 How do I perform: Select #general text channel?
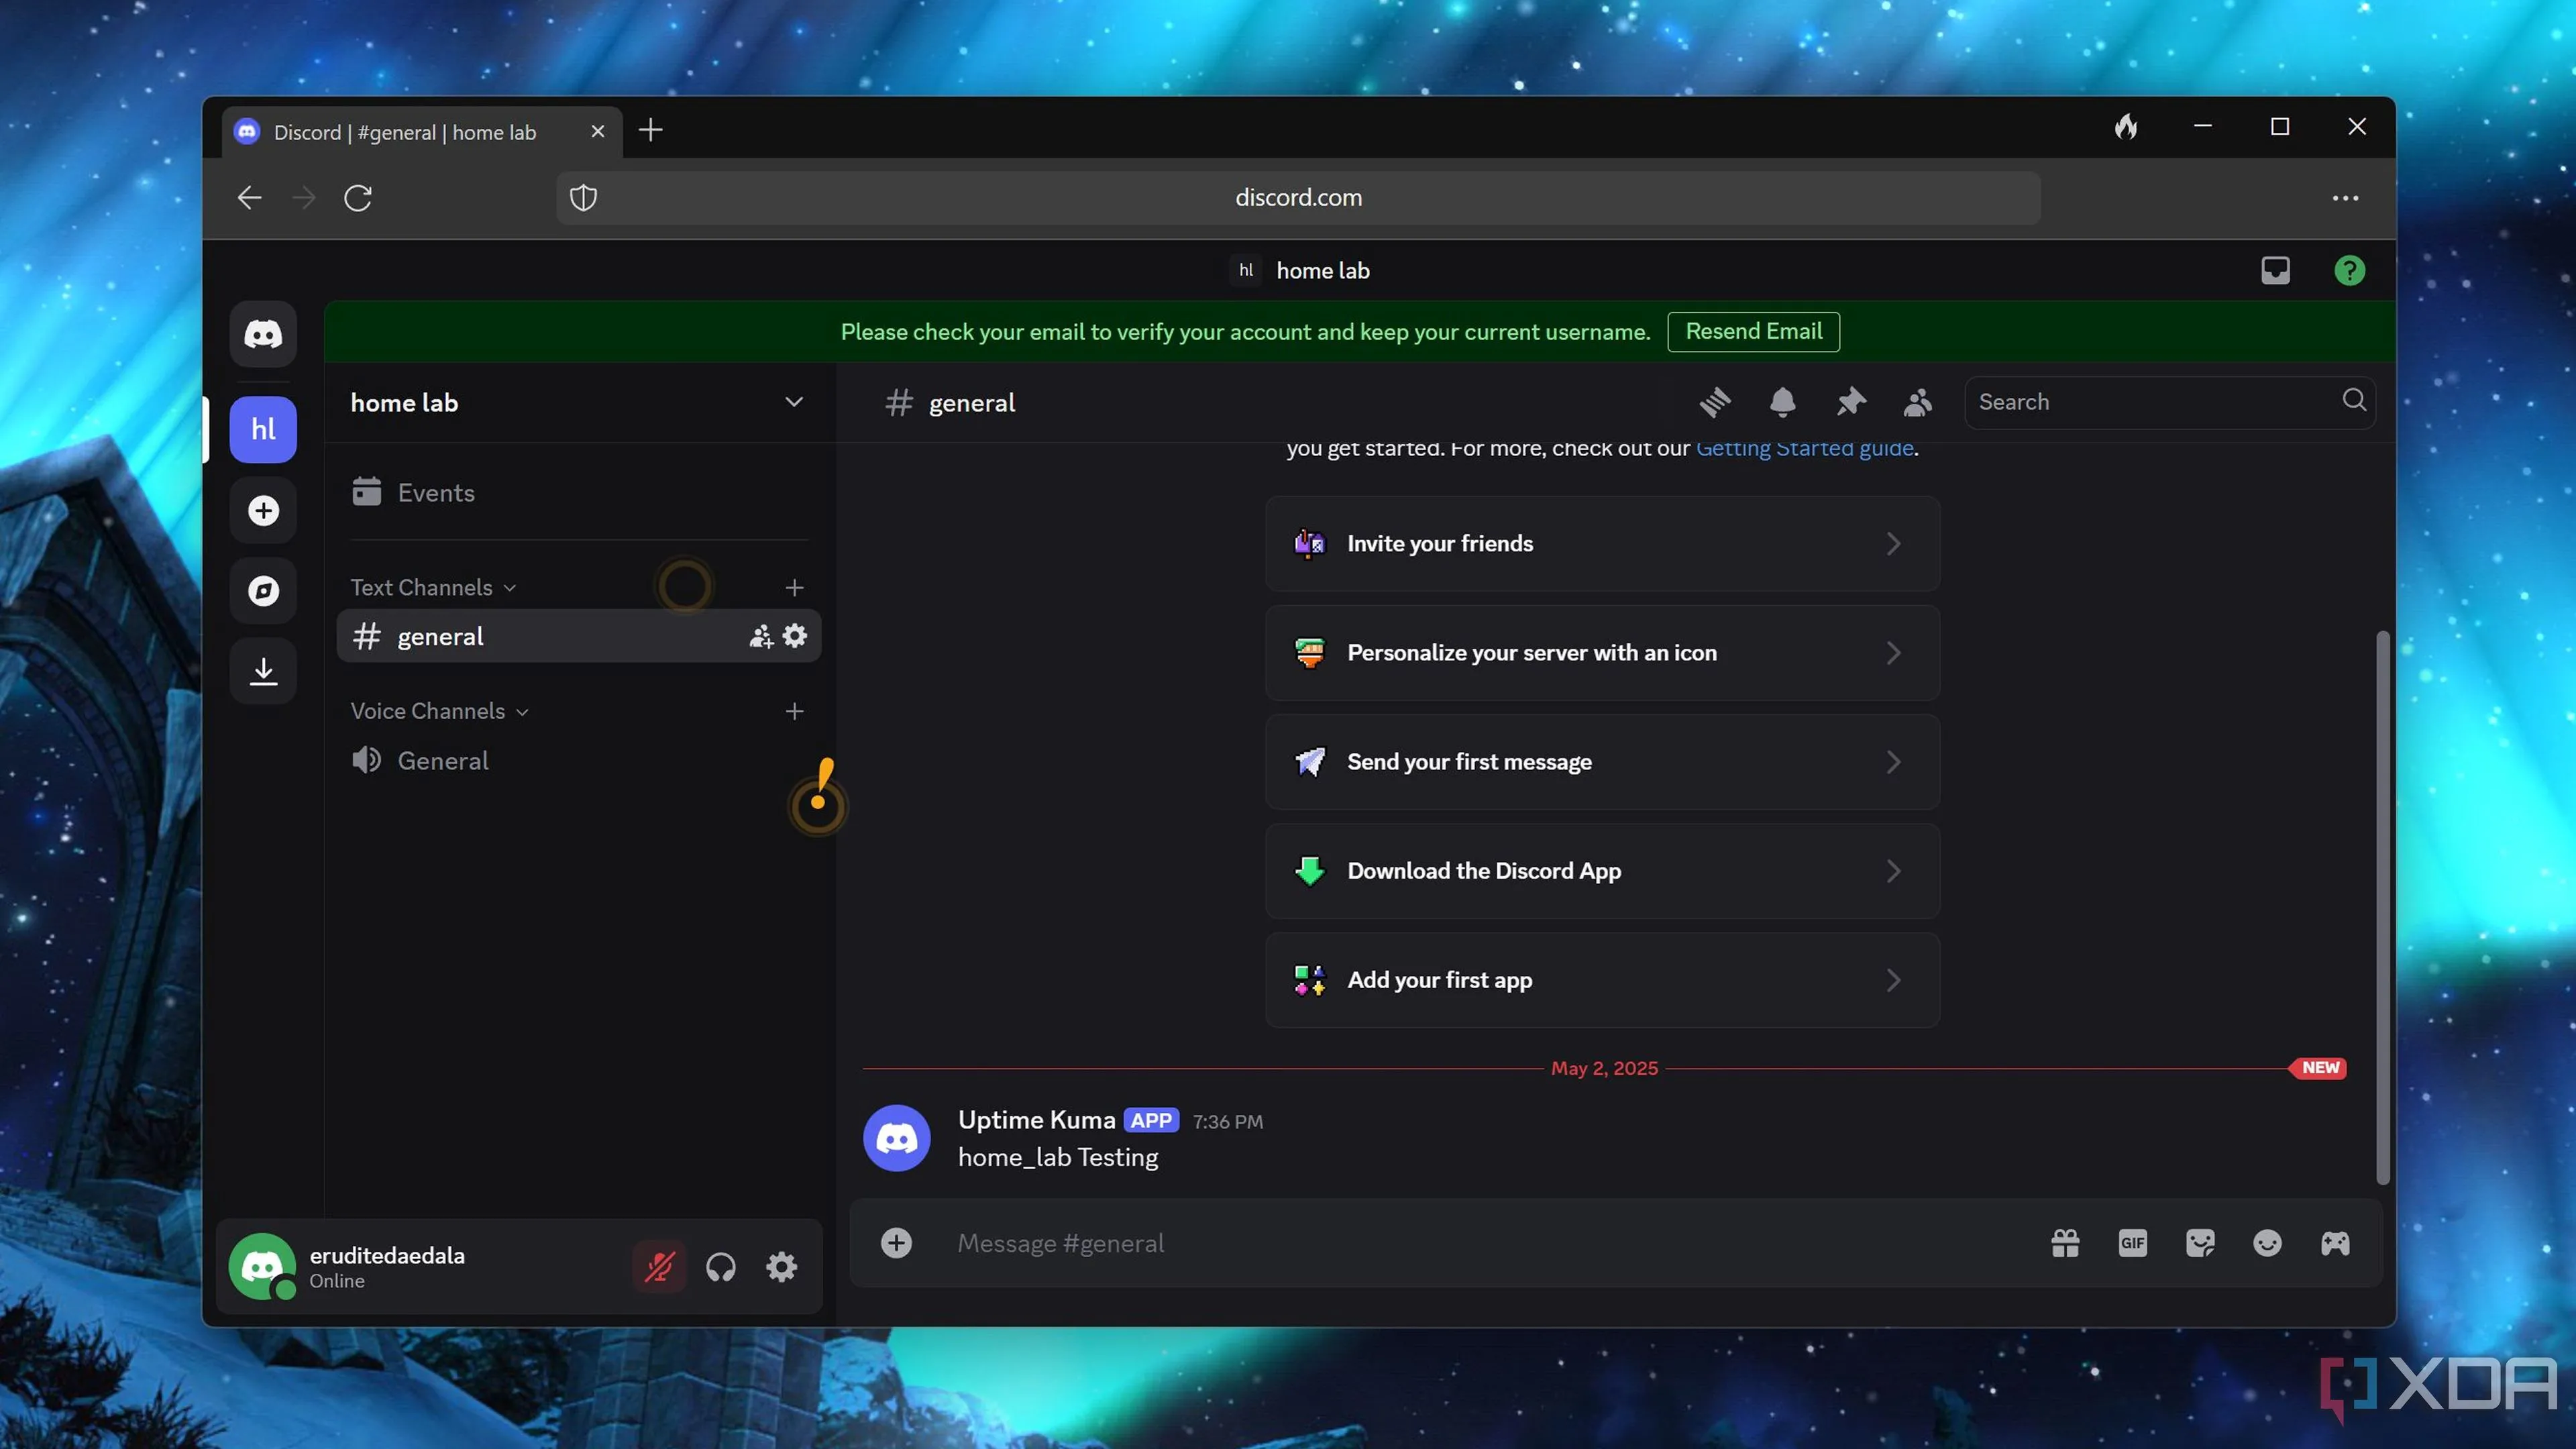pos(578,636)
